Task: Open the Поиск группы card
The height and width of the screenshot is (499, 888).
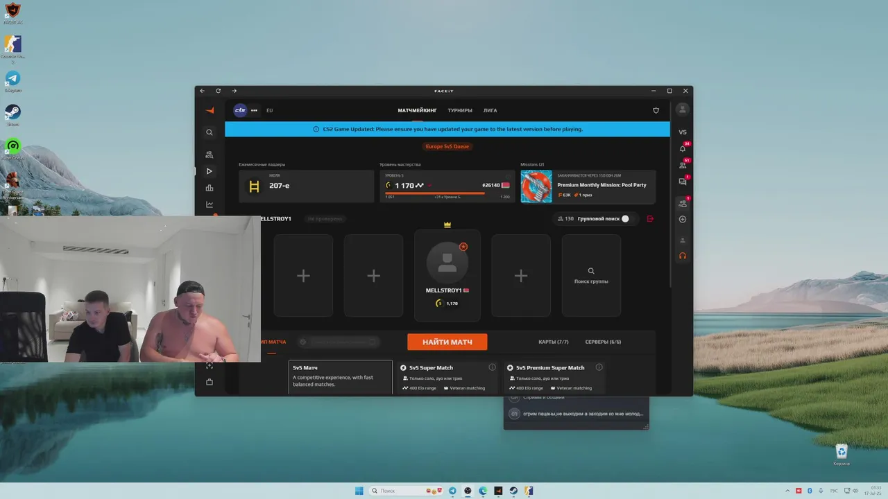Action: pyautogui.click(x=591, y=276)
